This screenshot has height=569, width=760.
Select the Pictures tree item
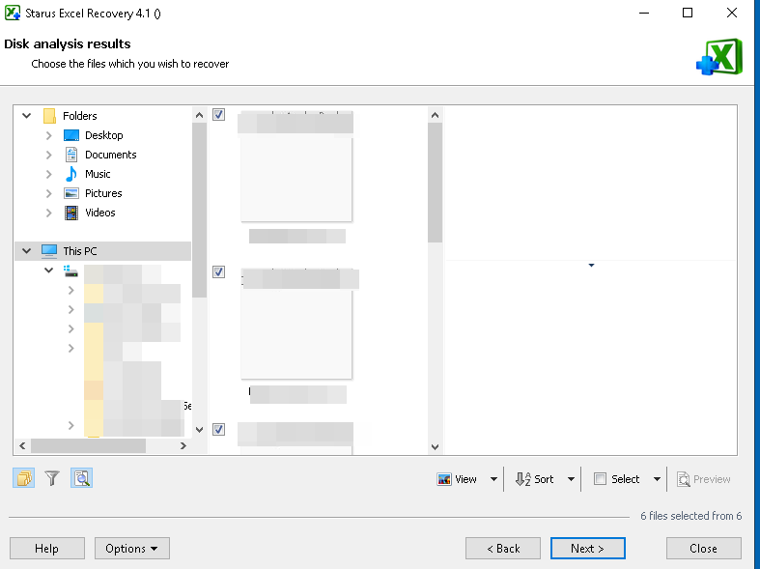point(103,193)
